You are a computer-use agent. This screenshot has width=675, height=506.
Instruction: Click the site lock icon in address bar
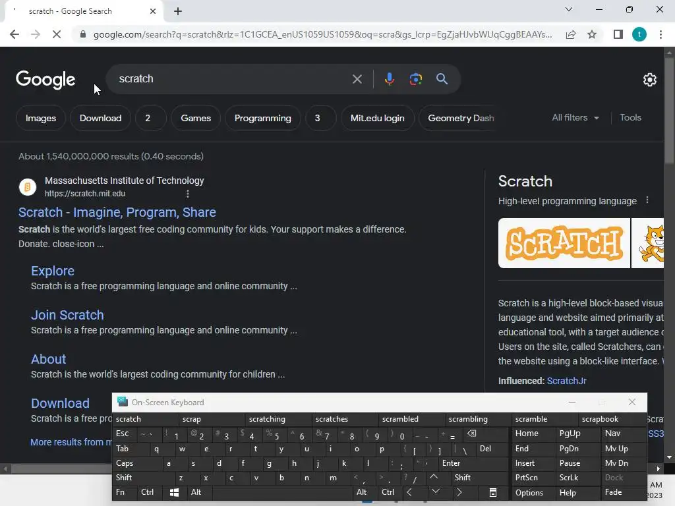point(82,34)
